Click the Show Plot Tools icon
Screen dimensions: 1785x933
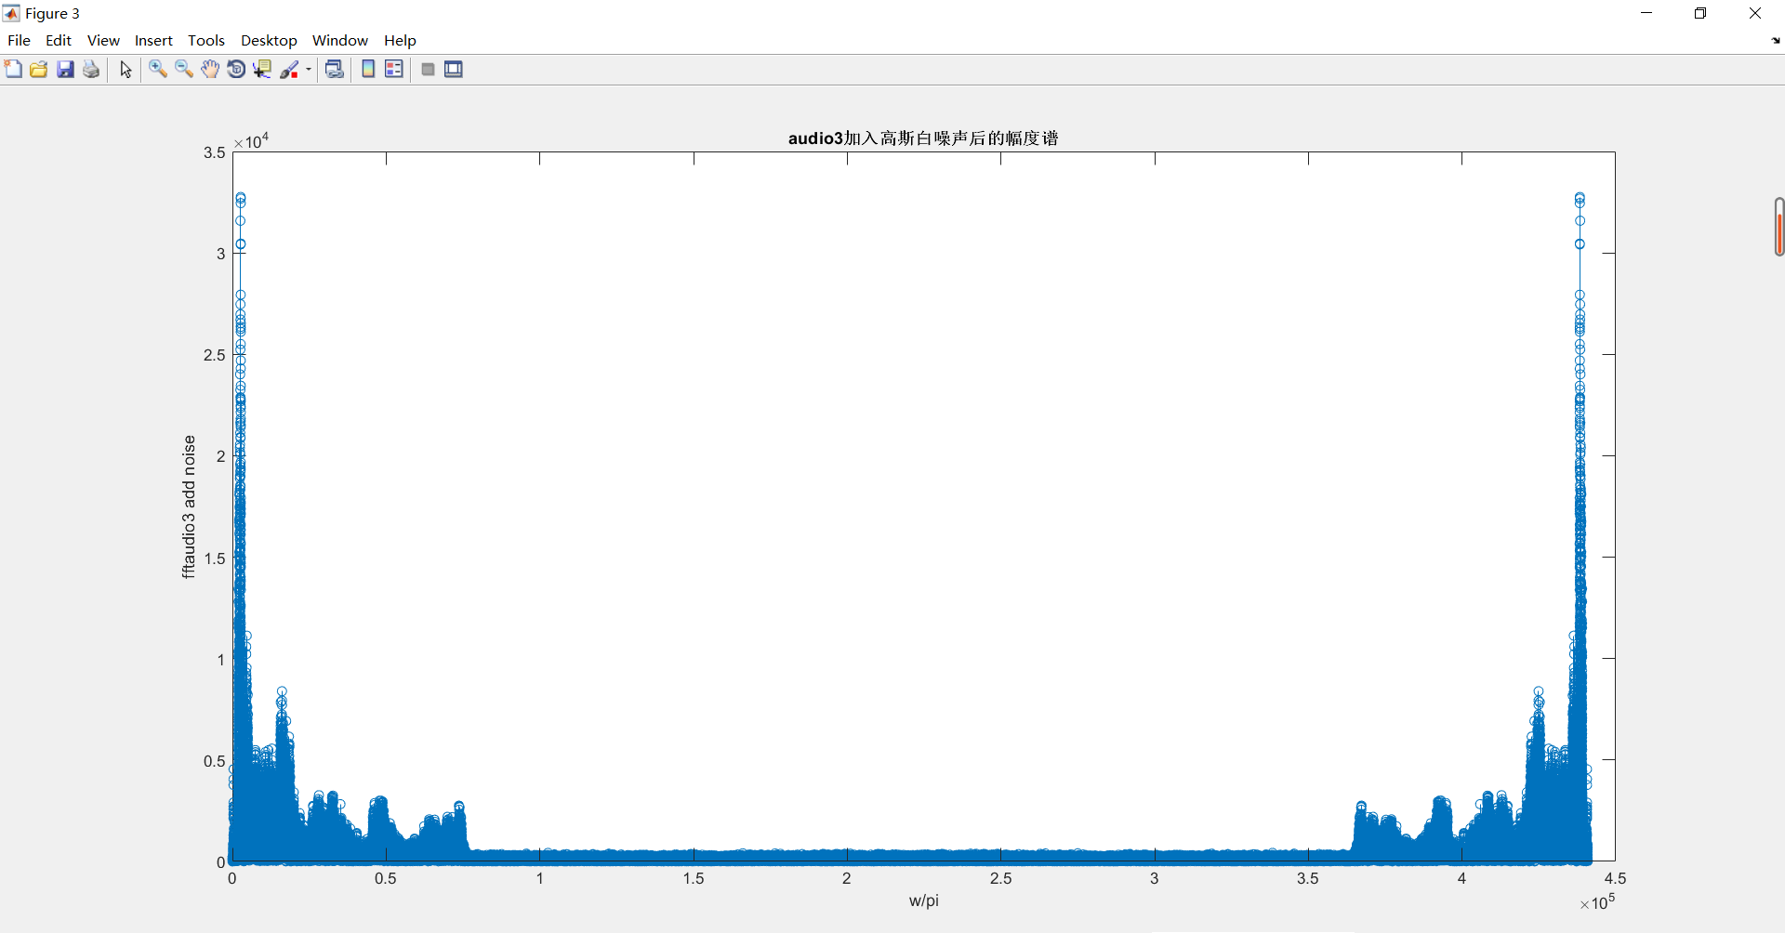click(454, 70)
